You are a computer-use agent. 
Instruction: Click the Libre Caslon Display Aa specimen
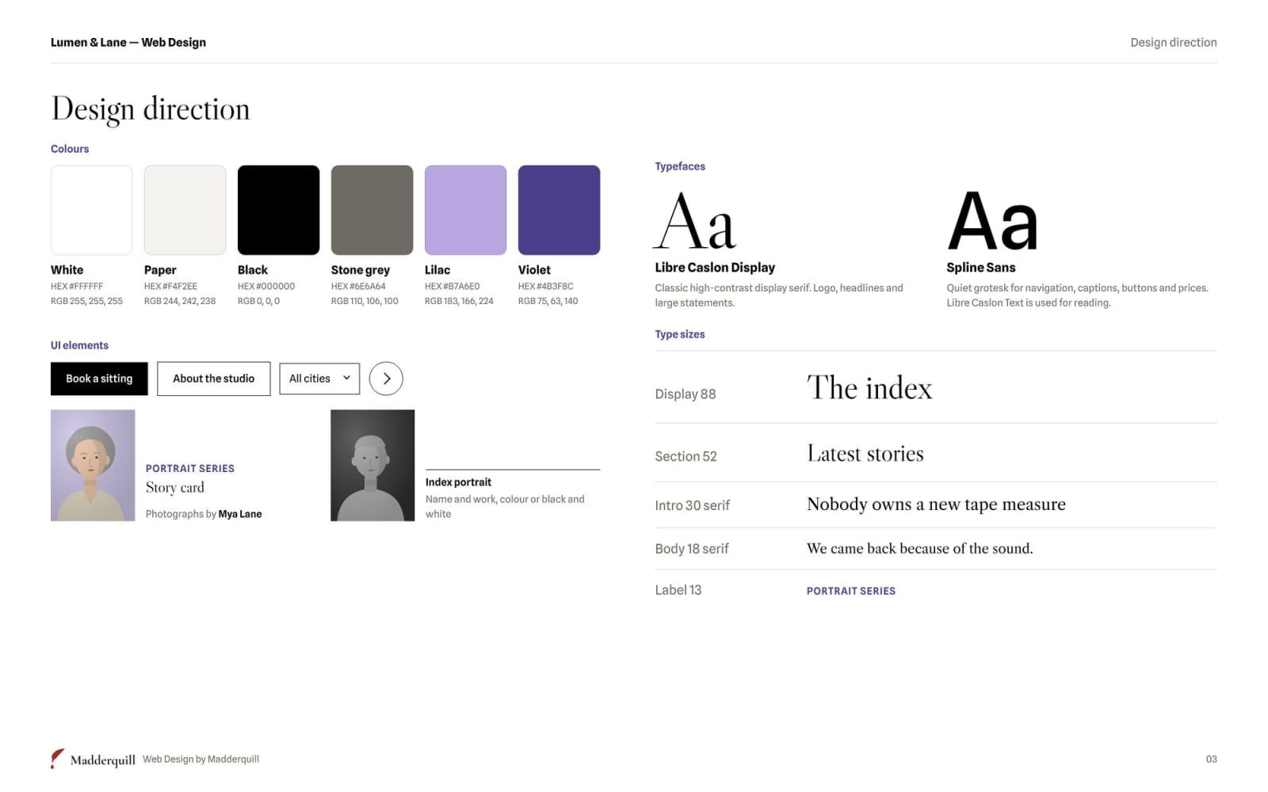point(695,221)
